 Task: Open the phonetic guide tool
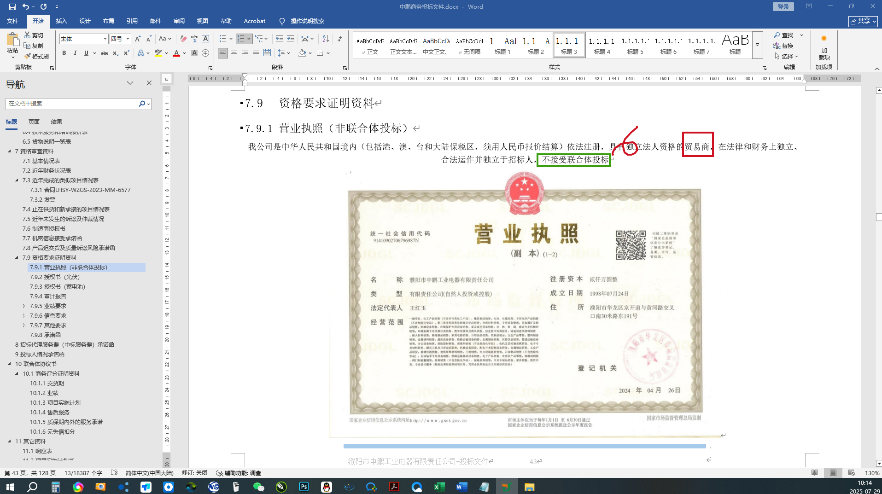tap(194, 39)
